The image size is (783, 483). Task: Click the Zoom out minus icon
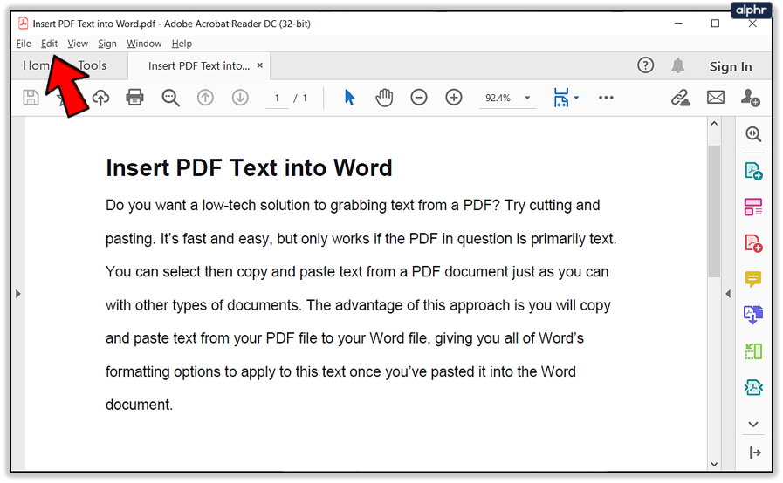[418, 98]
